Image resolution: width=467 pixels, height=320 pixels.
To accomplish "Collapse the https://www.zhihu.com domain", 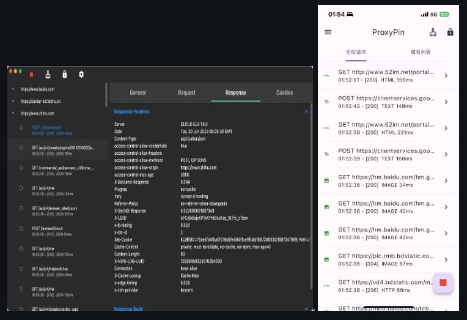I will [x=13, y=113].
